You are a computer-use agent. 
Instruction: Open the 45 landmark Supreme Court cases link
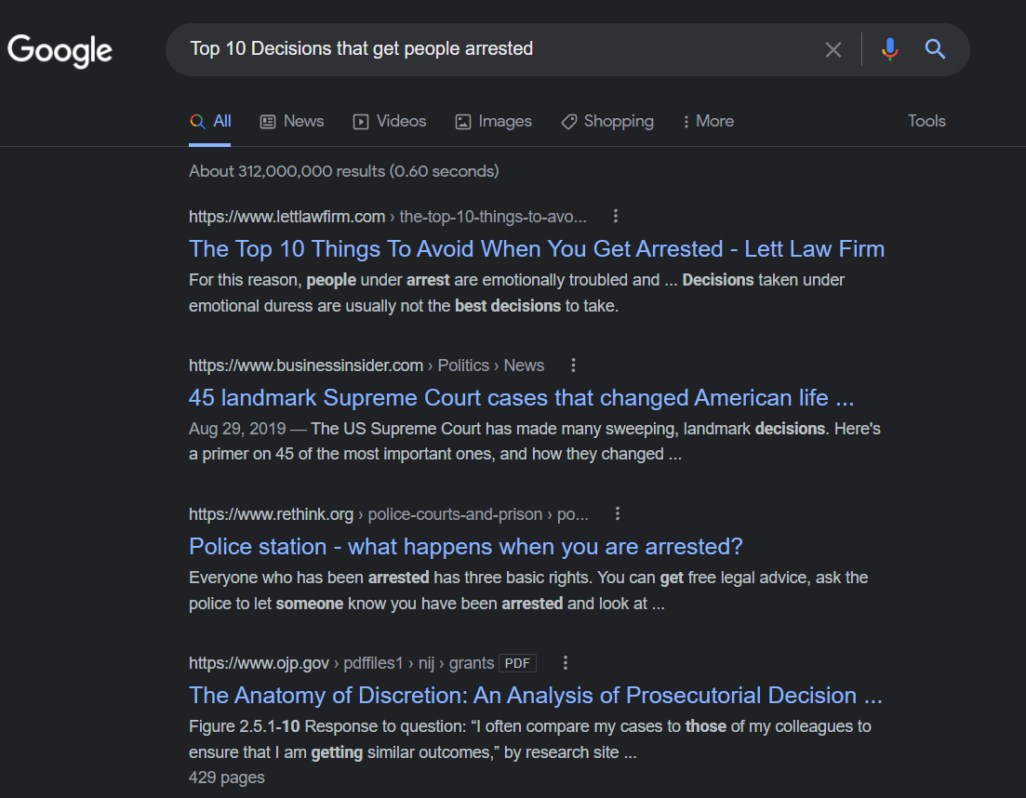click(x=521, y=398)
